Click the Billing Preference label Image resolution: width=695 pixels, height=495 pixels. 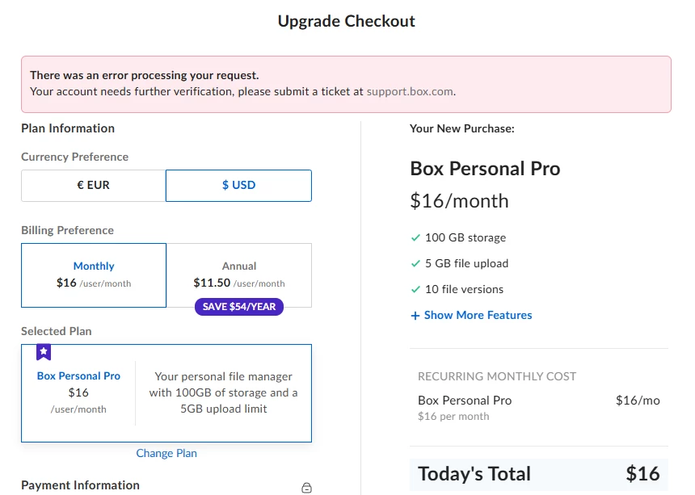click(67, 231)
